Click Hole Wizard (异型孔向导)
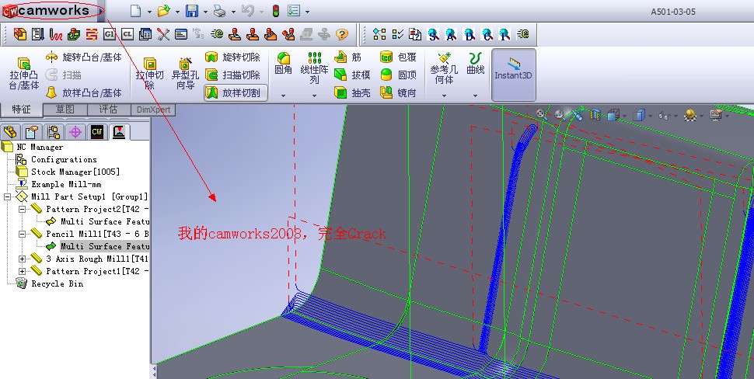Screen dimensions: 754x379 (x=185, y=74)
